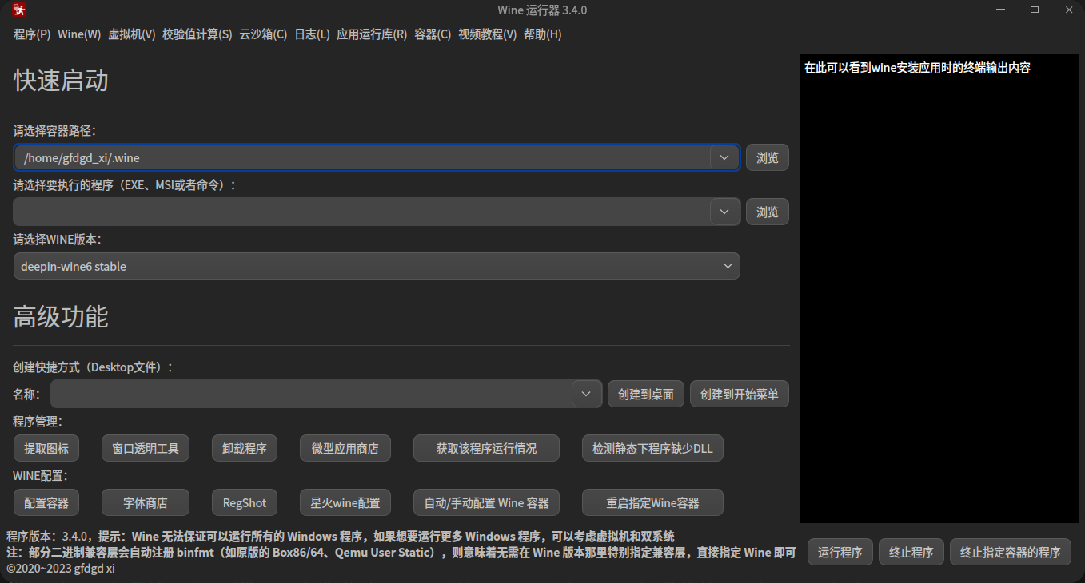Open the 窗口透明工具
1085x583 pixels.
(146, 448)
